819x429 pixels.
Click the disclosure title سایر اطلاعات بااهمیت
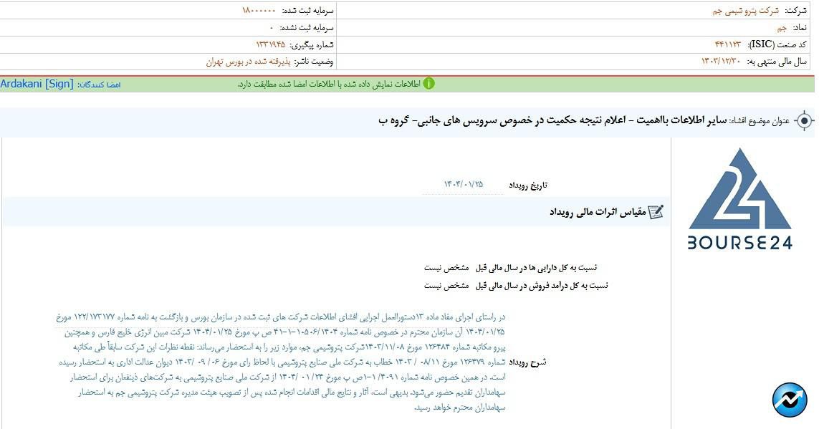coord(552,121)
